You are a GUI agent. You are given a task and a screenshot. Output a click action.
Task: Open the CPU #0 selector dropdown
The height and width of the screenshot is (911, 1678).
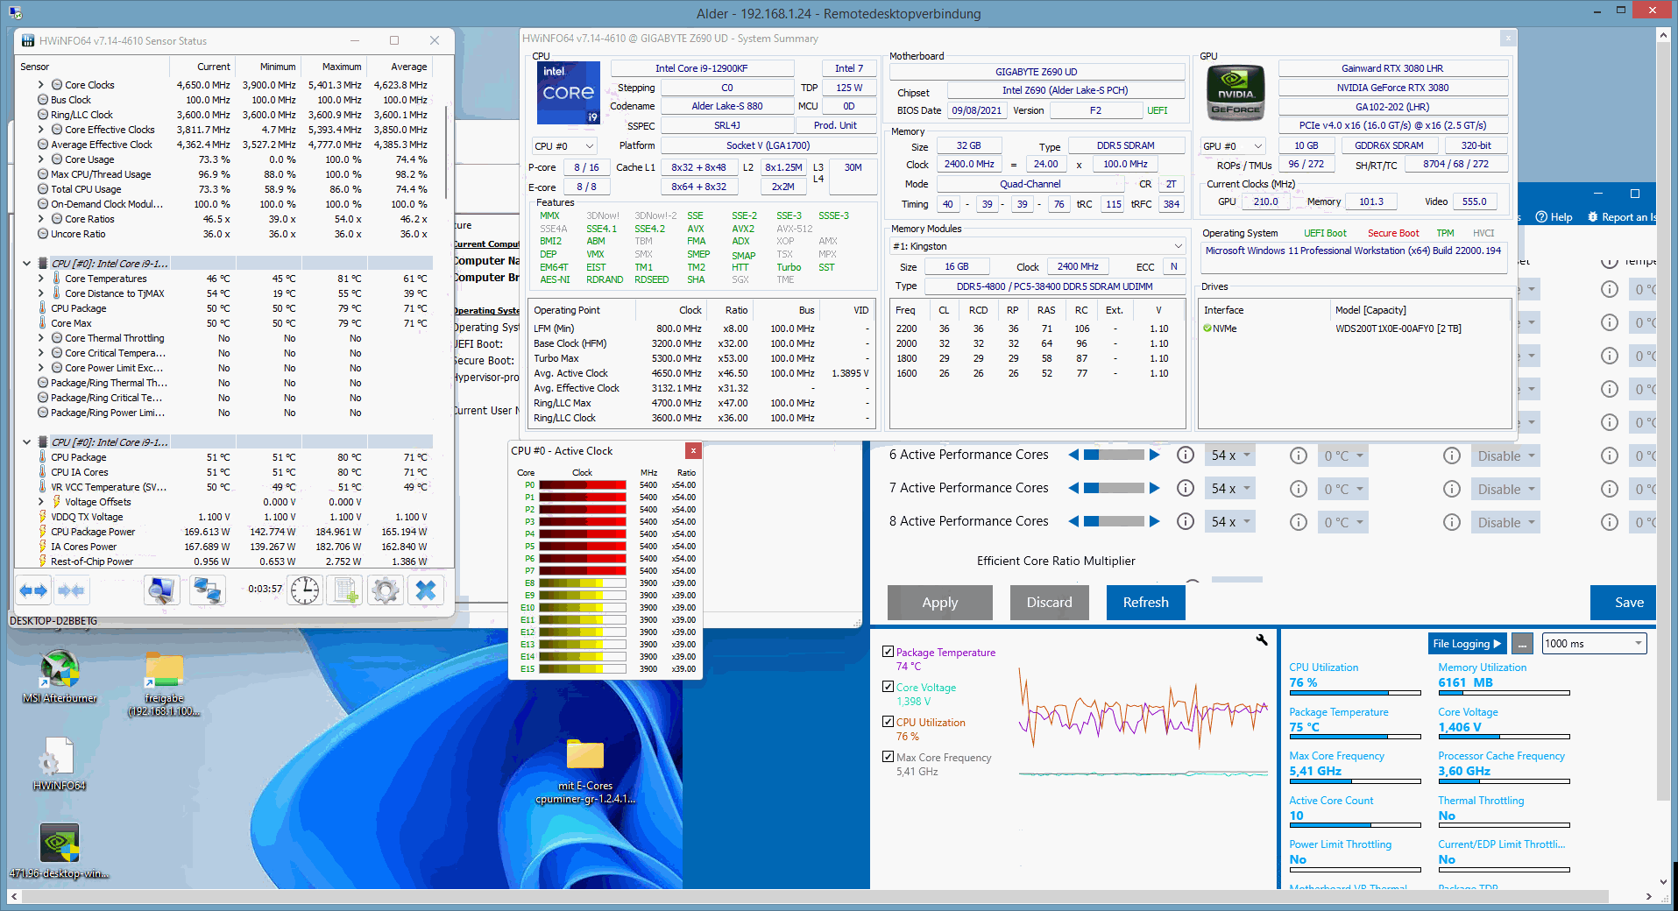[x=565, y=146]
